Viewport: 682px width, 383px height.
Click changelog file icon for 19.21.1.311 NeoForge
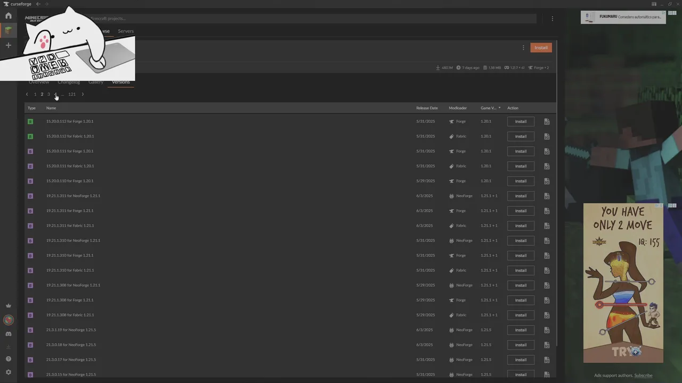click(547, 196)
